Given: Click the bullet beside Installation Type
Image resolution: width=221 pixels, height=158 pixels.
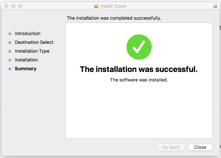Looking at the screenshot, I should click(x=10, y=51).
